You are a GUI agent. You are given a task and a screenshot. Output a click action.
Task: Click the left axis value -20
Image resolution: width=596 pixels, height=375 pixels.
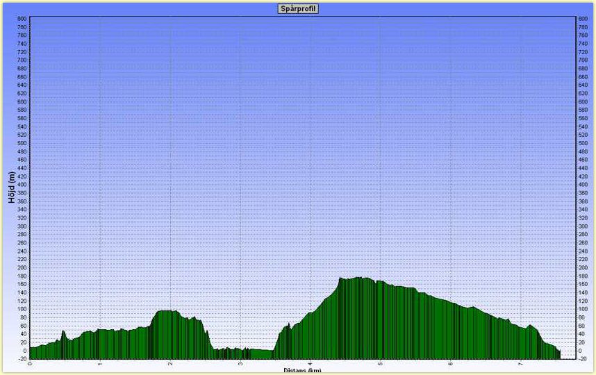click(22, 358)
